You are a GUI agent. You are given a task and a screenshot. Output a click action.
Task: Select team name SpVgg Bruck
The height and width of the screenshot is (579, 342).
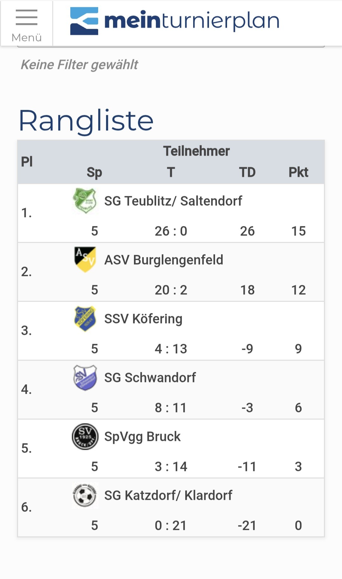tap(142, 437)
